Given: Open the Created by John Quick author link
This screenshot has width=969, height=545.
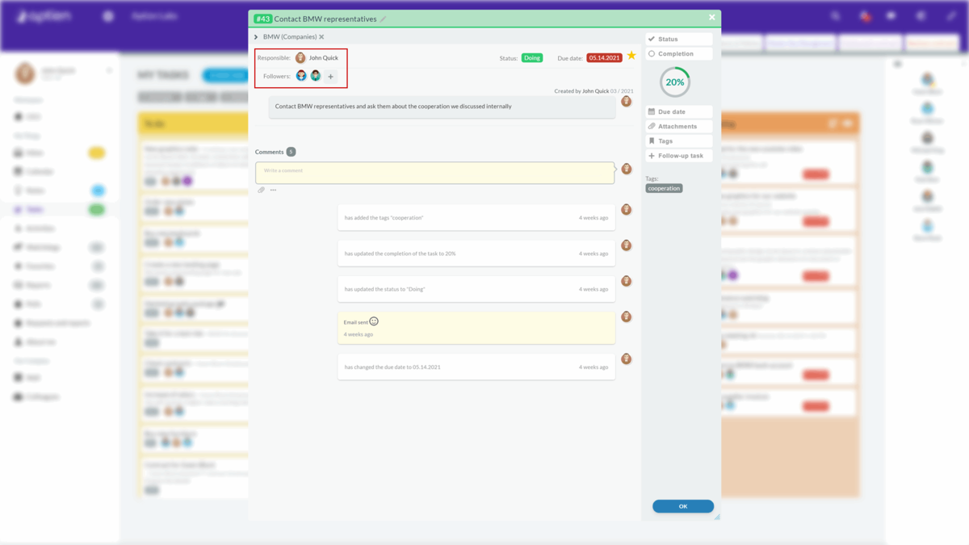Looking at the screenshot, I should pyautogui.click(x=596, y=91).
